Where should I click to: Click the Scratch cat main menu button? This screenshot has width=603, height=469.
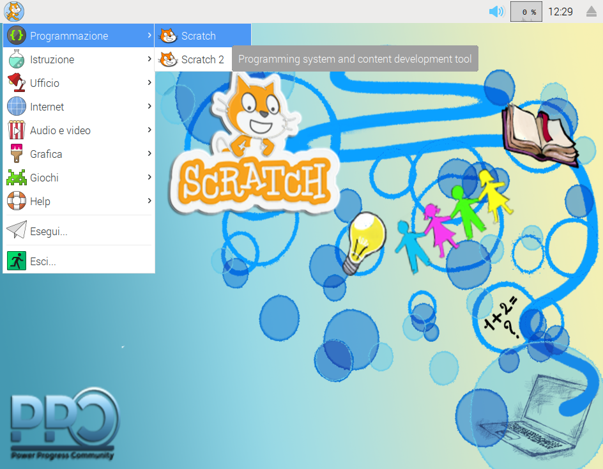[x=14, y=11]
